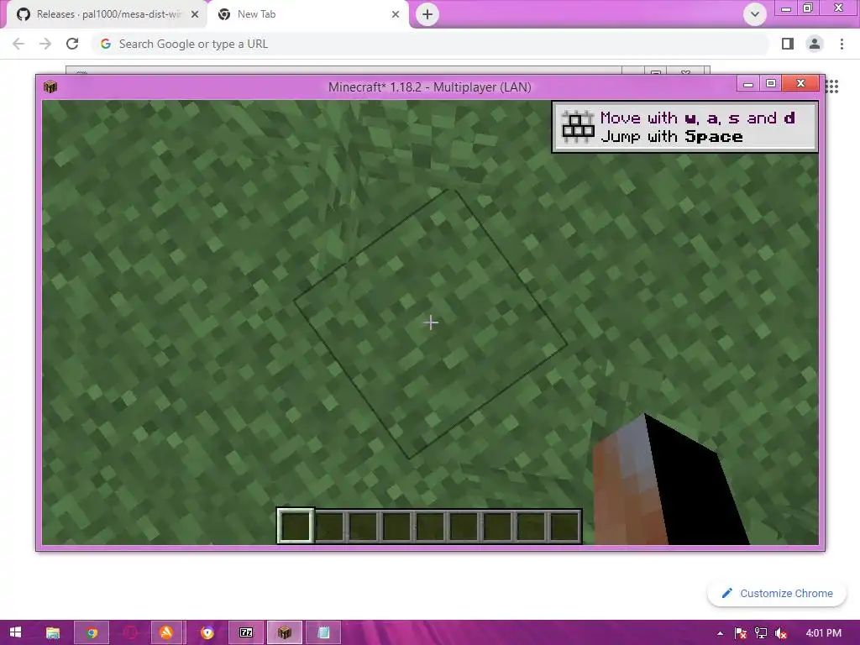This screenshot has height=645, width=860.
Task: Reload the current page
Action: tap(72, 44)
